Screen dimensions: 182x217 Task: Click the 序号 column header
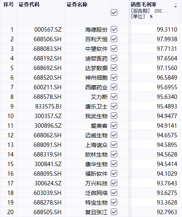click(8, 4)
